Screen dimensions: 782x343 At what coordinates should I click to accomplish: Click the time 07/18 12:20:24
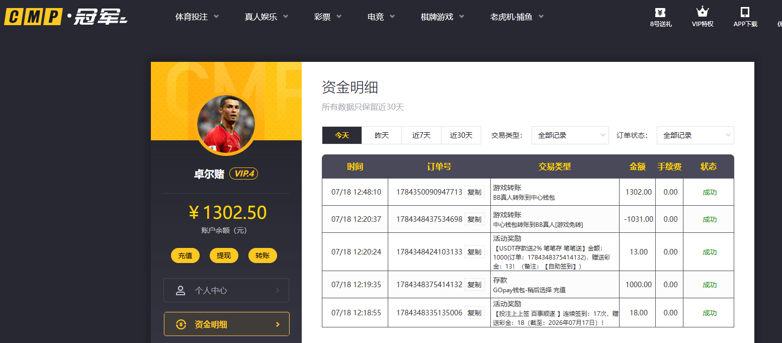[x=356, y=252]
